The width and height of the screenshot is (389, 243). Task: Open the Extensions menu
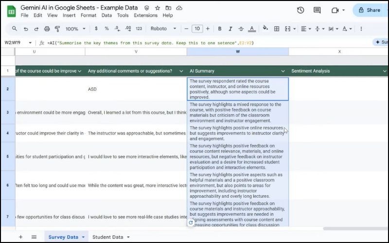[145, 15]
